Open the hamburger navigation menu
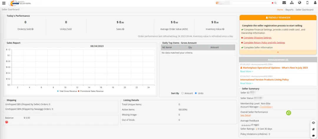The image size is (318, 139). (x=4, y=3)
